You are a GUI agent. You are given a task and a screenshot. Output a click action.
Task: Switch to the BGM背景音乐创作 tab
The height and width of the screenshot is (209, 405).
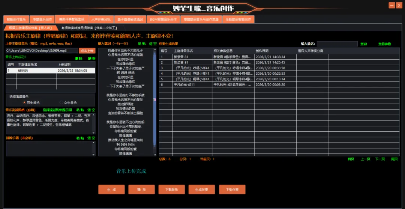163,20
